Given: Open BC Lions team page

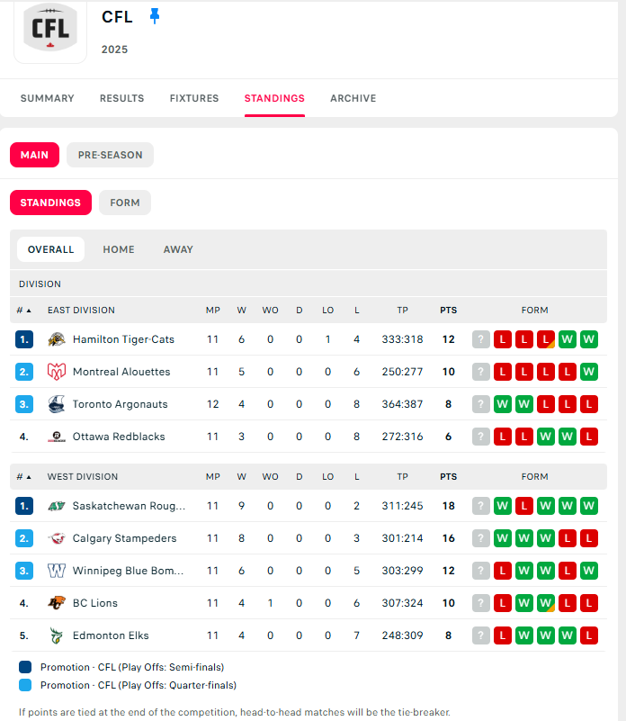Looking at the screenshot, I should click(x=95, y=603).
